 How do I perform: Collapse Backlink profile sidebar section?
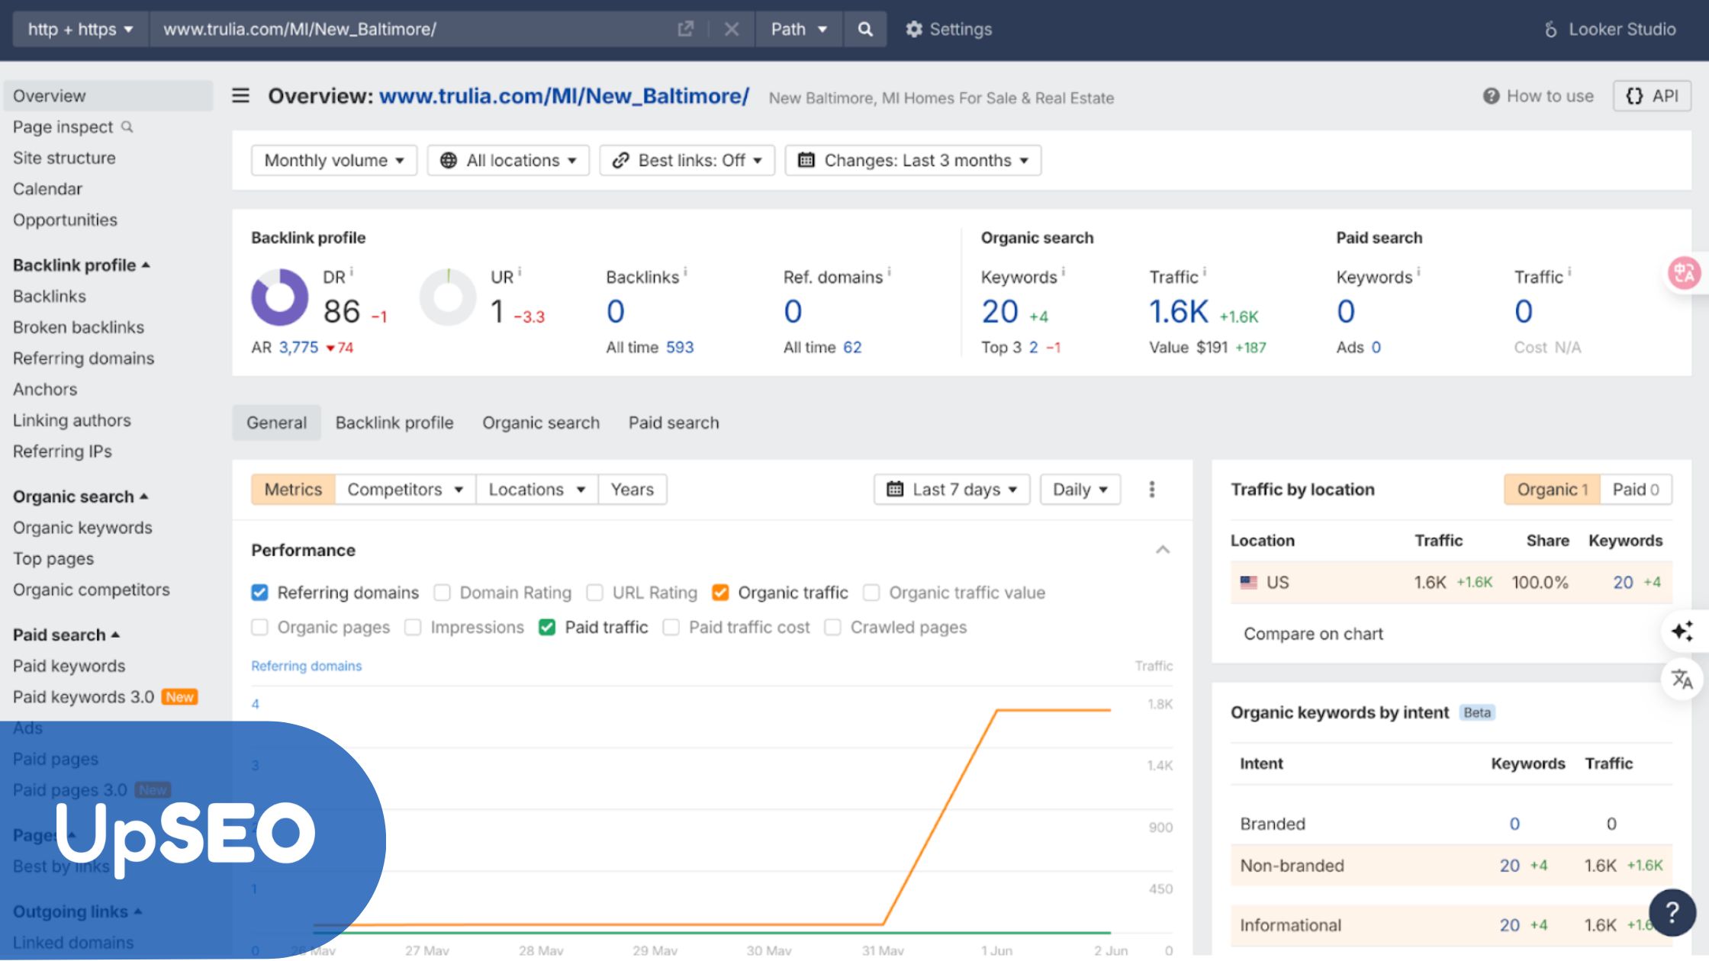coord(81,265)
